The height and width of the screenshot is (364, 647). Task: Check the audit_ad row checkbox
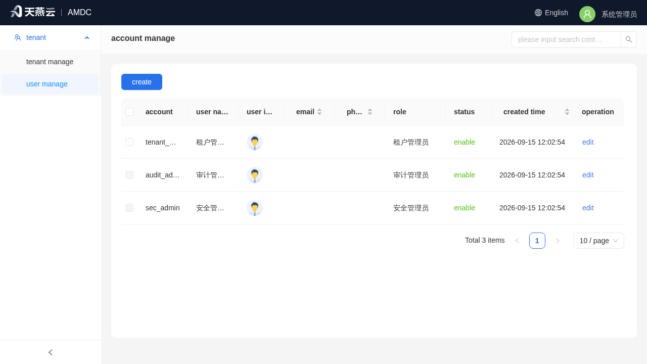[x=129, y=175]
